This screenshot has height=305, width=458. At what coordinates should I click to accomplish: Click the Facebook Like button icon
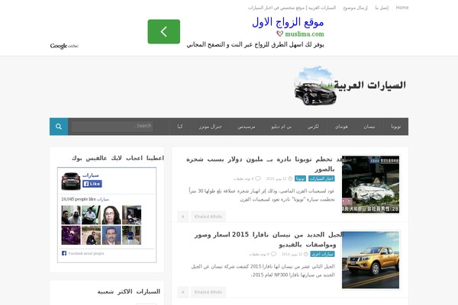point(92,184)
